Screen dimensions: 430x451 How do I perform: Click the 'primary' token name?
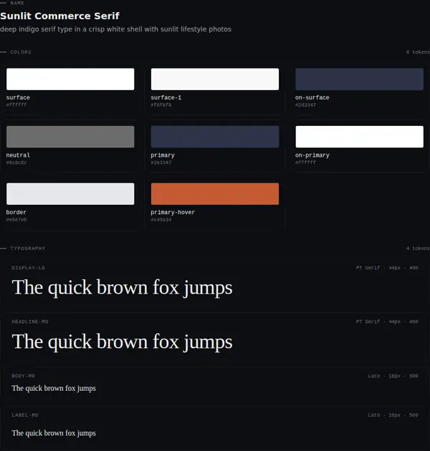click(163, 155)
